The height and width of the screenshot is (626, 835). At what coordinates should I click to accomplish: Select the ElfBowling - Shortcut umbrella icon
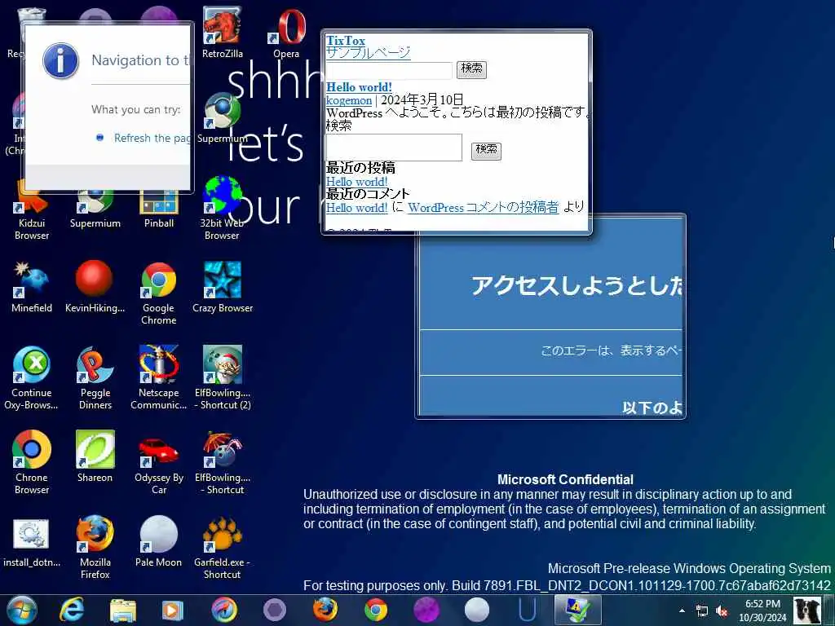click(223, 462)
